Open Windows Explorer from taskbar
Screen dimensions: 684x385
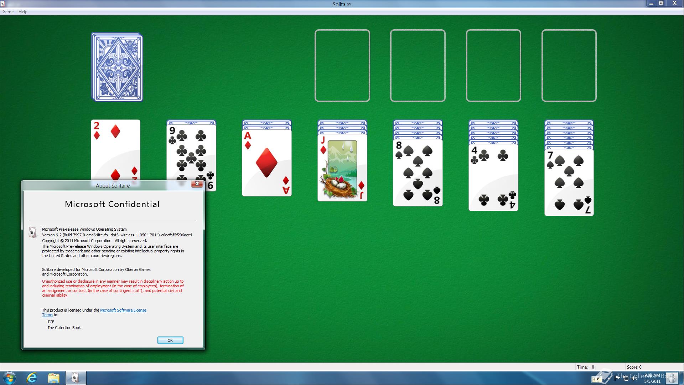(x=53, y=378)
